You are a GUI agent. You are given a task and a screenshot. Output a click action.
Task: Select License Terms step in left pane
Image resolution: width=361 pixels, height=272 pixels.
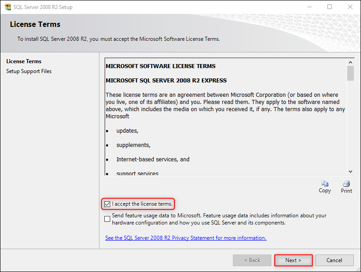(24, 61)
